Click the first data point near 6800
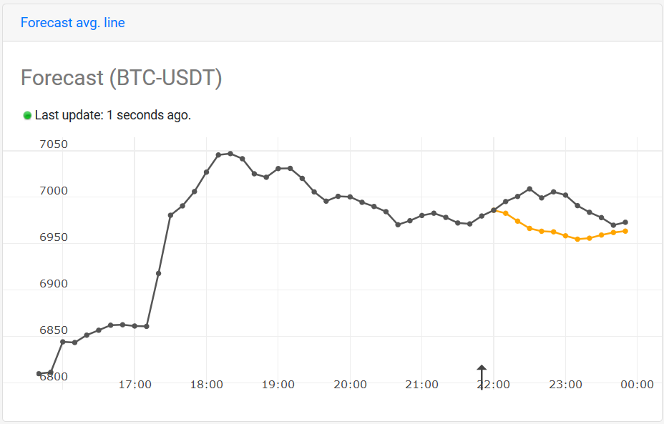 tap(39, 374)
